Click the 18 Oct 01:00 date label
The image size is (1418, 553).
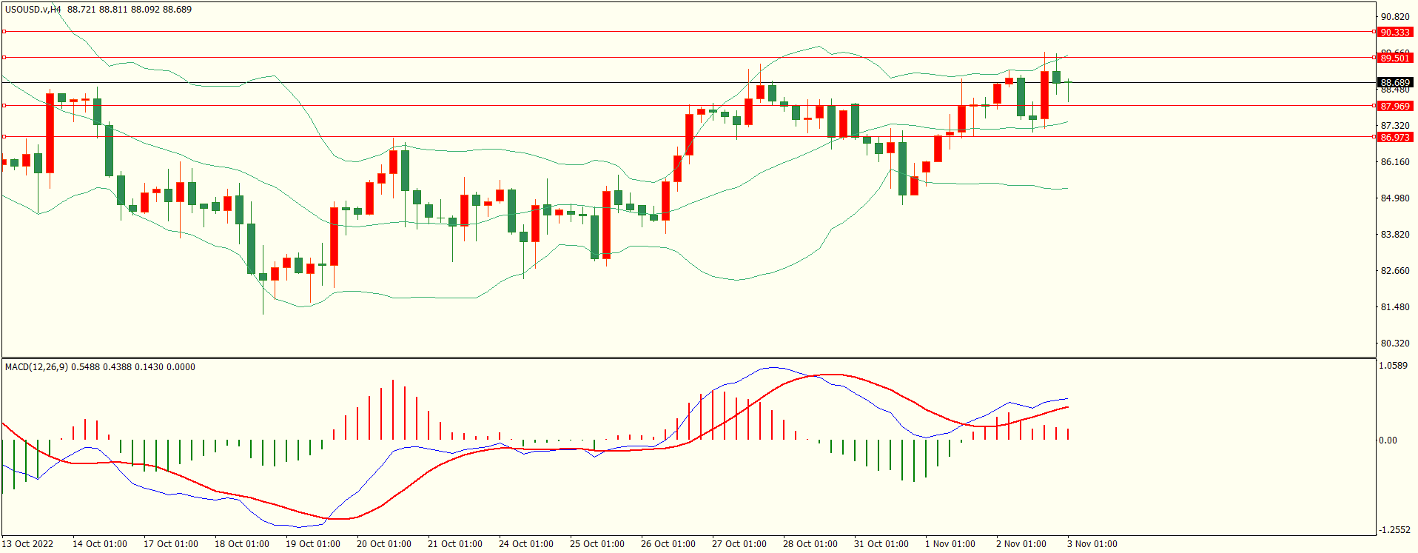(x=241, y=544)
